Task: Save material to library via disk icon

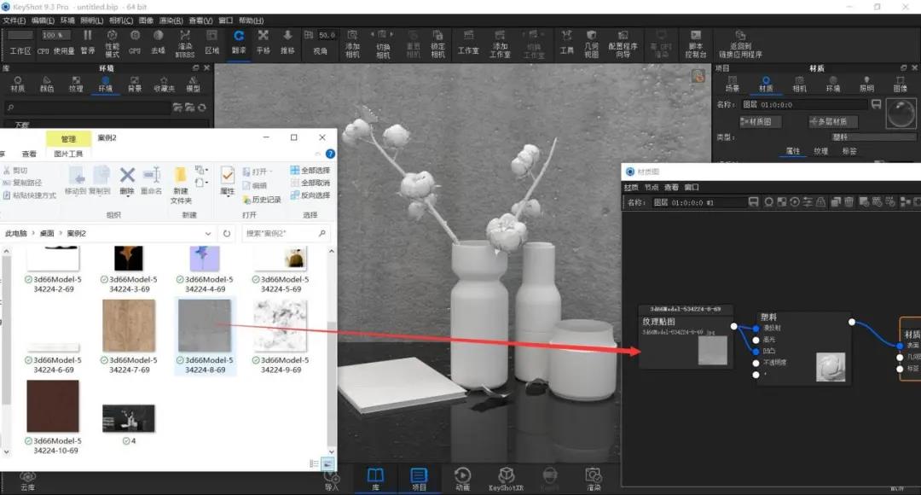Action: pyautogui.click(x=877, y=104)
